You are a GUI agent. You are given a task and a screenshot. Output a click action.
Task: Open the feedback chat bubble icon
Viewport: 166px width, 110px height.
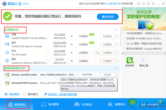(143, 4)
